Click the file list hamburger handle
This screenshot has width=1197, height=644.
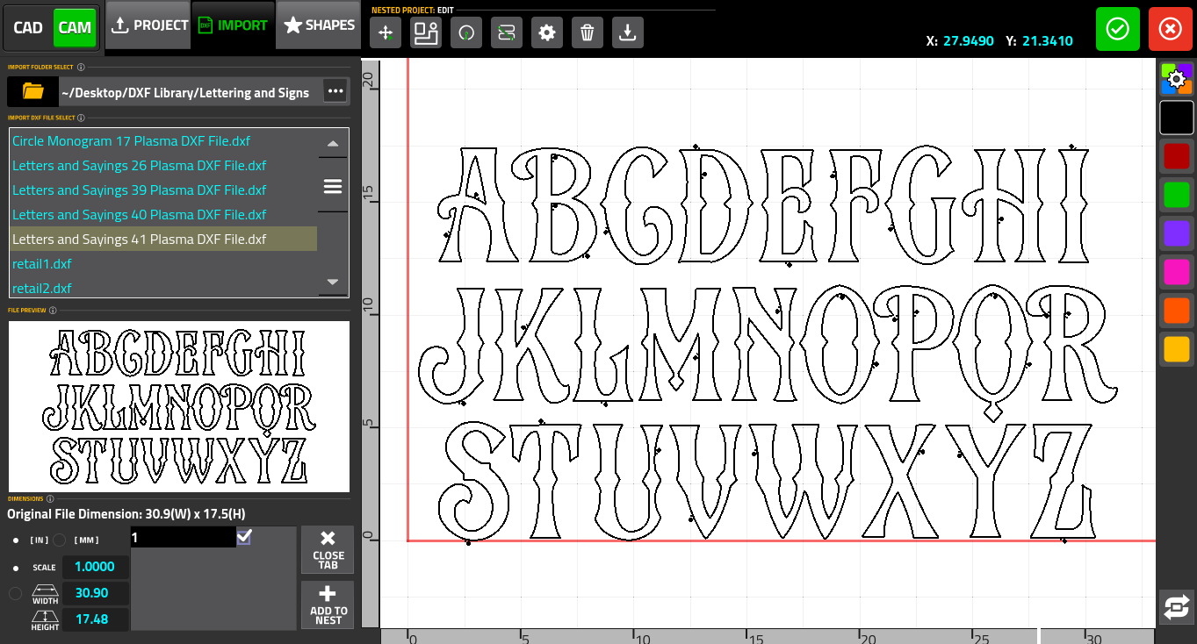(333, 185)
